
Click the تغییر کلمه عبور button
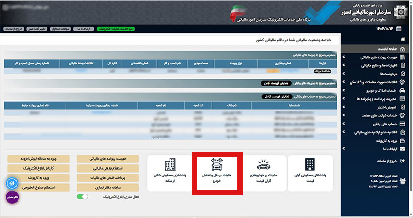click(37, 29)
